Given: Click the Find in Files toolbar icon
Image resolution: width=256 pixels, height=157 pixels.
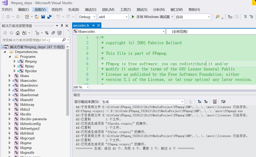Looking at the screenshot, I should 218,17.
